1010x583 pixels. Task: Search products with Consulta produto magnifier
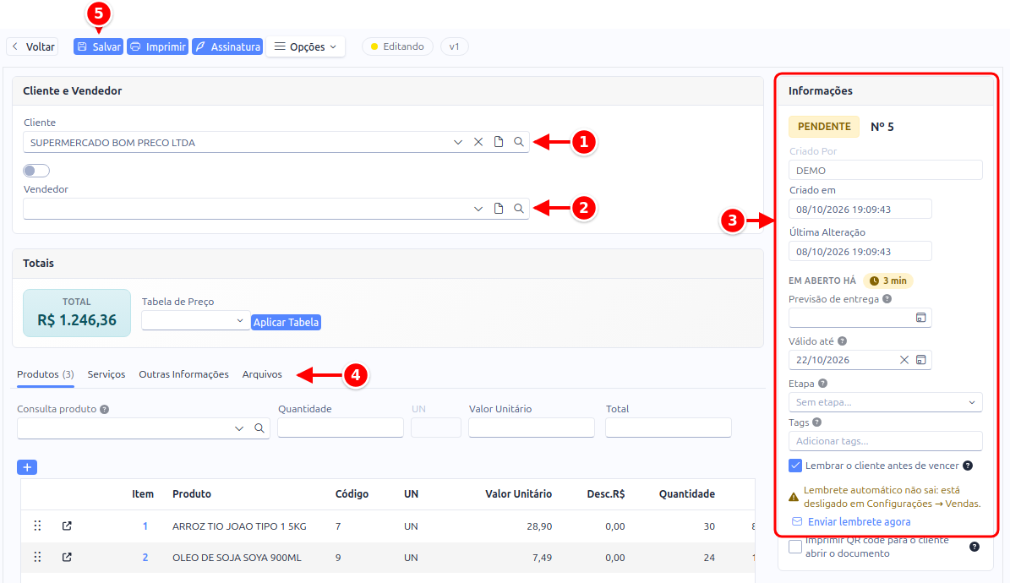click(259, 428)
